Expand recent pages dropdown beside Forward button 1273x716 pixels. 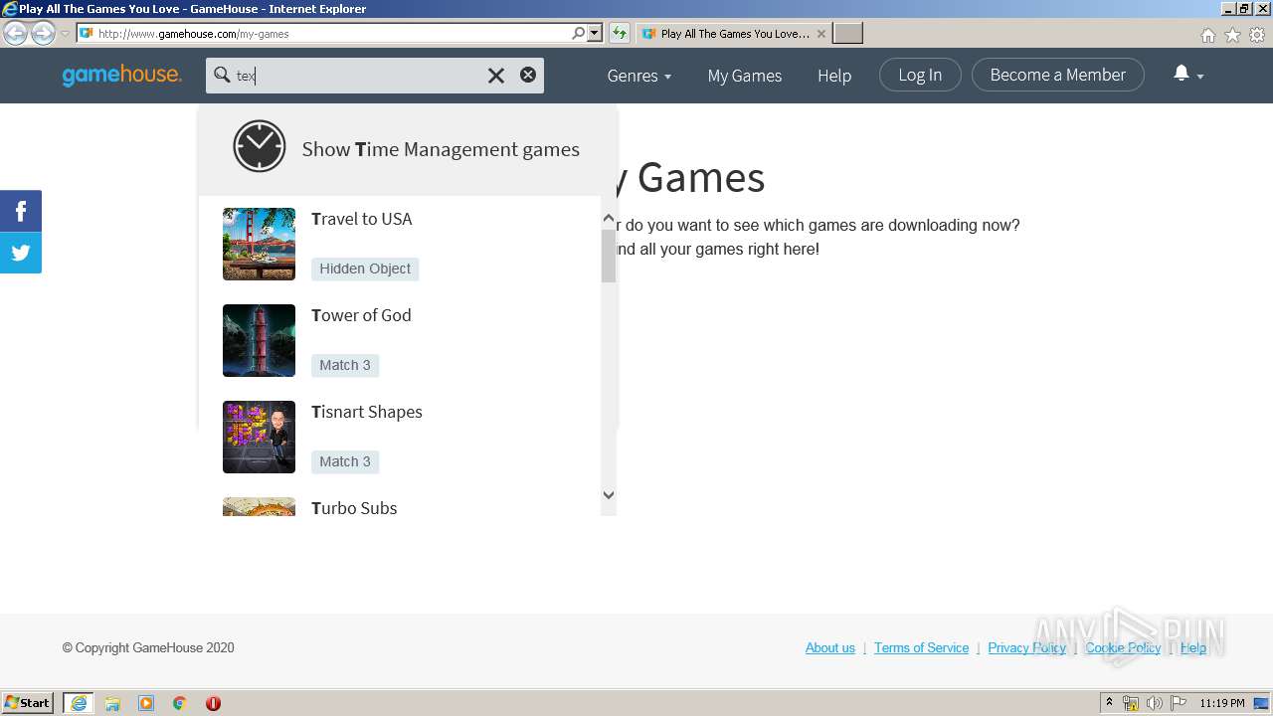click(65, 34)
